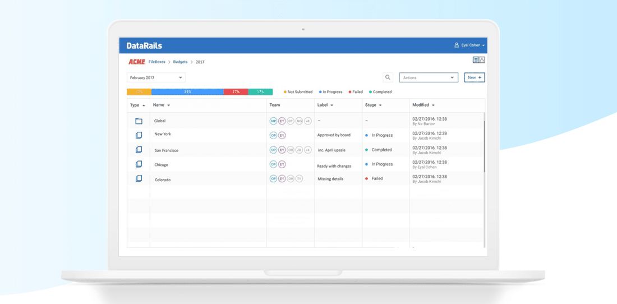Show +8 more members in Global row
Screen dimensions: 617x304
[308, 121]
